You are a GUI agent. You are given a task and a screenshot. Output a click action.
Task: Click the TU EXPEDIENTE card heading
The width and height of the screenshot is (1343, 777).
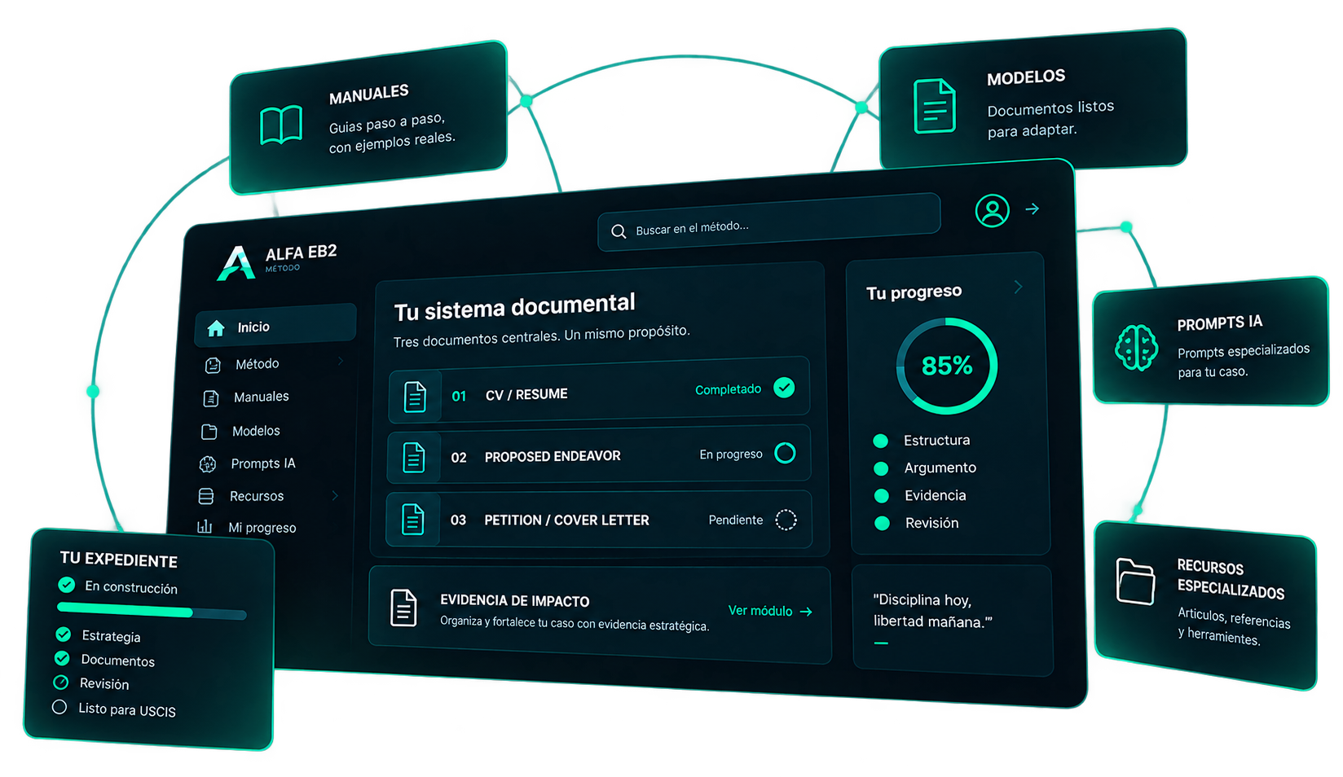[119, 560]
